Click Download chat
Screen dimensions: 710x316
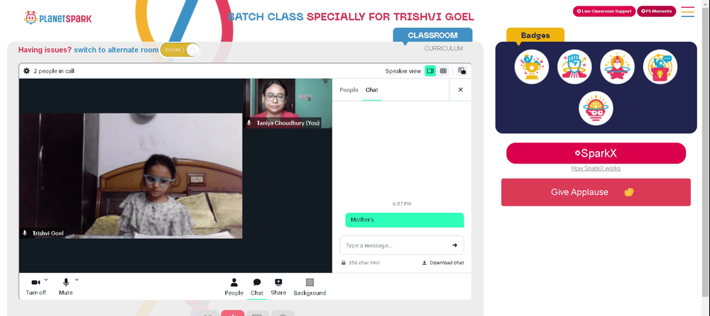point(443,263)
